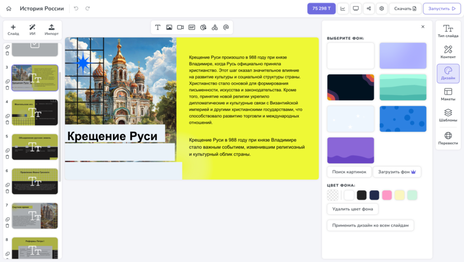This screenshot has height=262, width=464.
Task: Open the Шаблоны tab
Action: (448, 115)
